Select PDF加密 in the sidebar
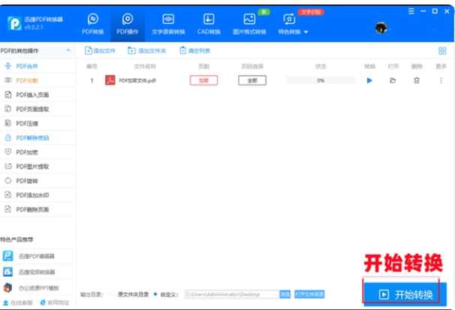 (x=38, y=152)
